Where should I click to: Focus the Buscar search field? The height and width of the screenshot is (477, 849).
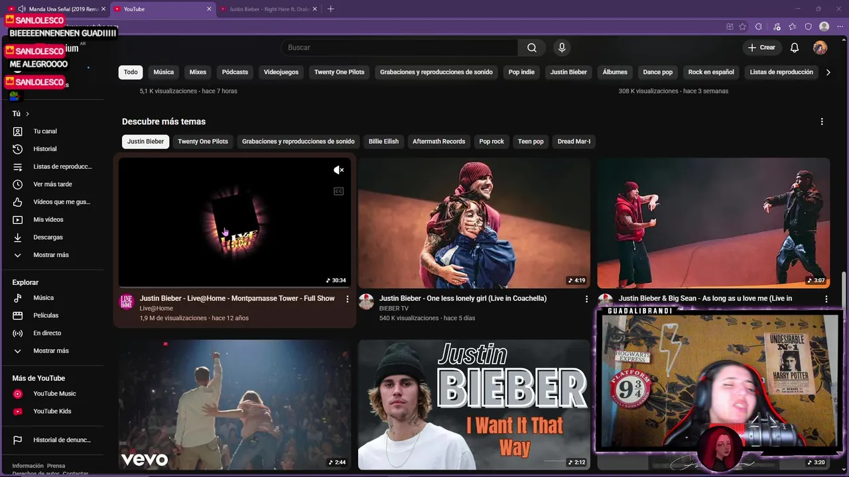point(399,48)
